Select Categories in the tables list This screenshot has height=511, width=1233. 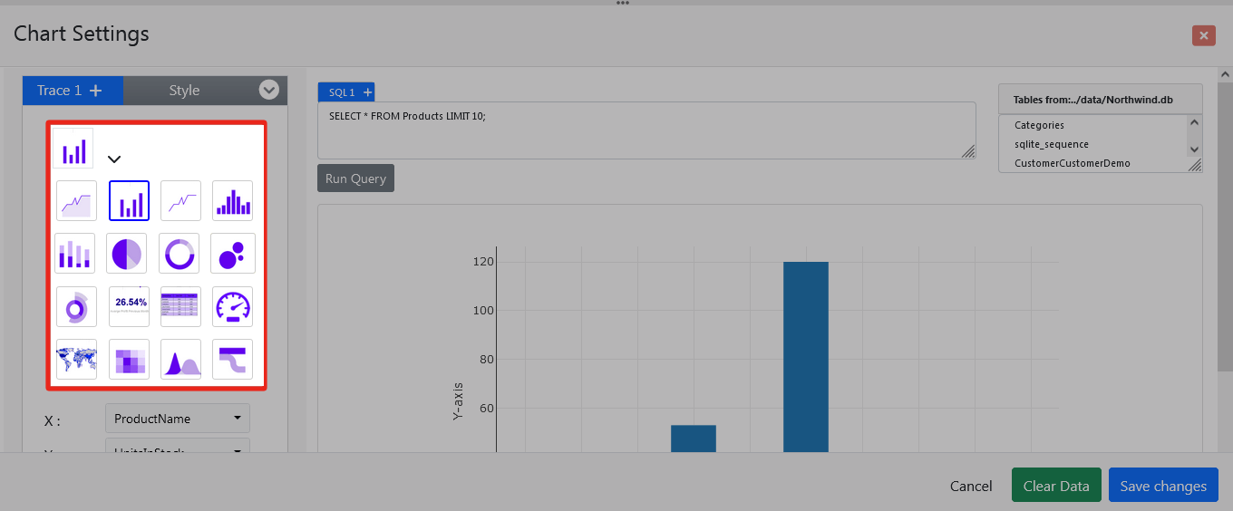tap(1039, 125)
